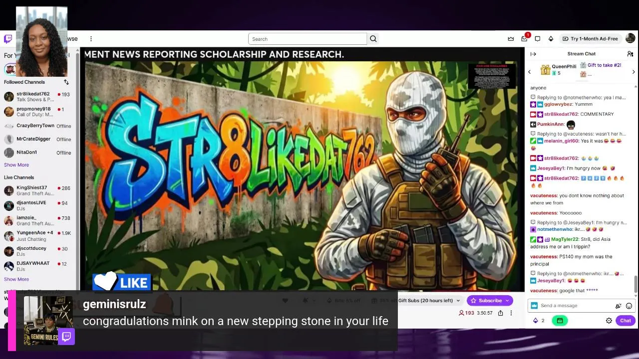Screen dimensions: 639x359
Task: Click the green channel points claim button
Action: 560,321
